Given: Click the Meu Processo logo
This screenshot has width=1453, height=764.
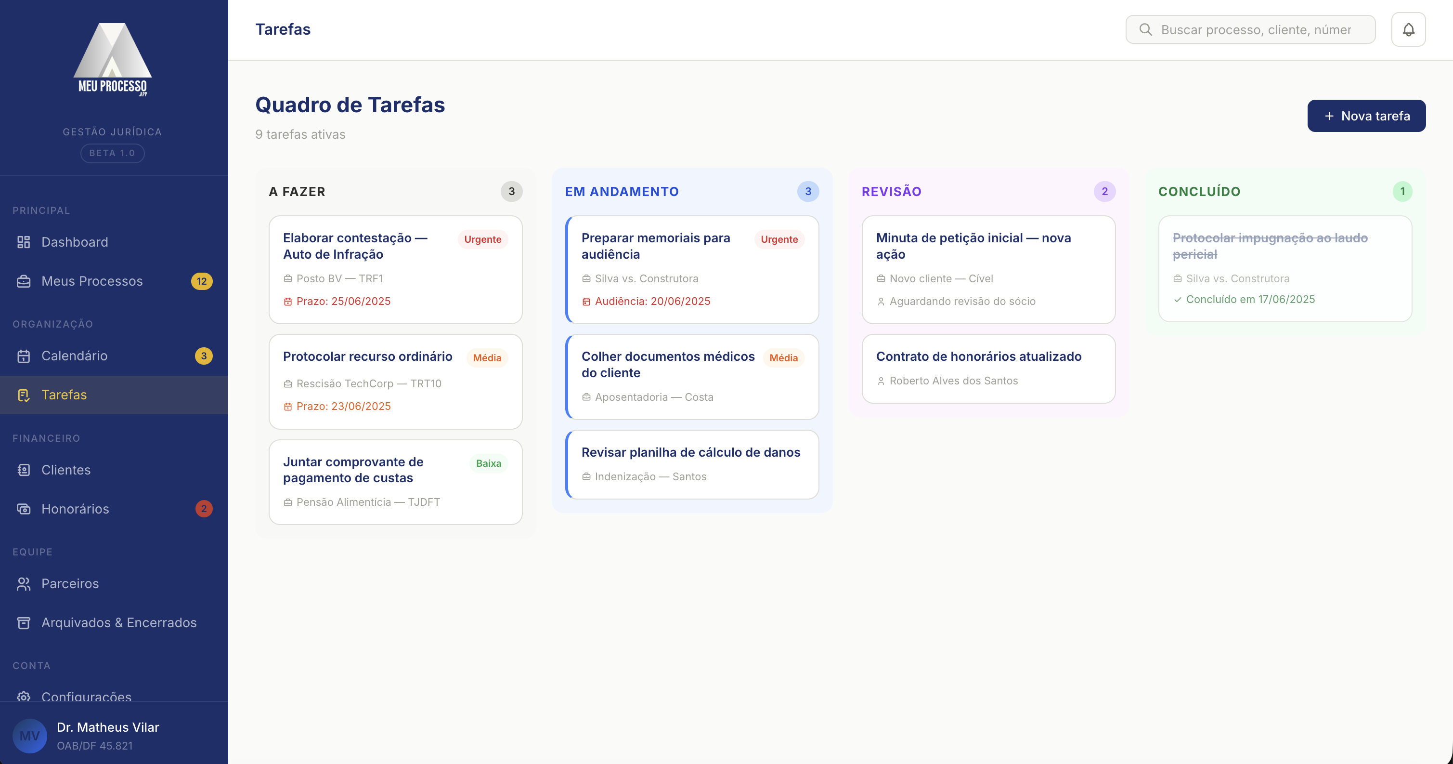Looking at the screenshot, I should click(112, 59).
